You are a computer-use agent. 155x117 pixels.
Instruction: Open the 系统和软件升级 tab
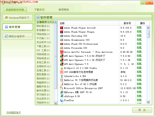pos(15,10)
